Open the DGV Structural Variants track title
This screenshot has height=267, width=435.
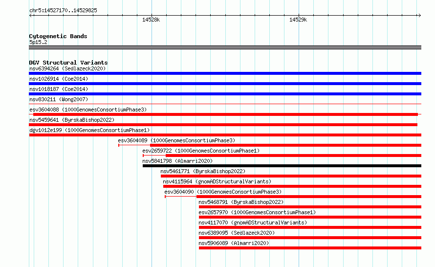coord(68,63)
